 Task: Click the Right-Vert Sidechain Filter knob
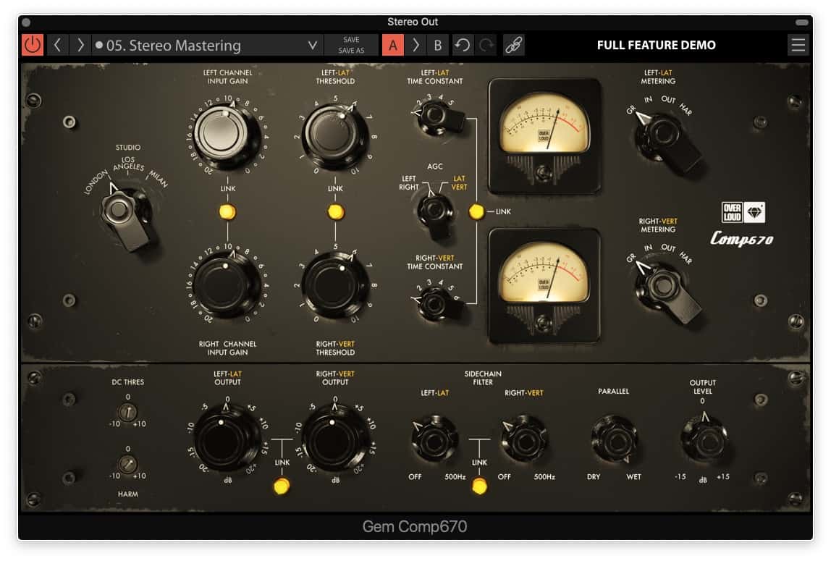point(523,439)
